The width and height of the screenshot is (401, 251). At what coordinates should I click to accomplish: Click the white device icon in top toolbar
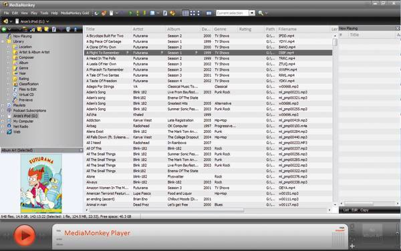pos(111,13)
